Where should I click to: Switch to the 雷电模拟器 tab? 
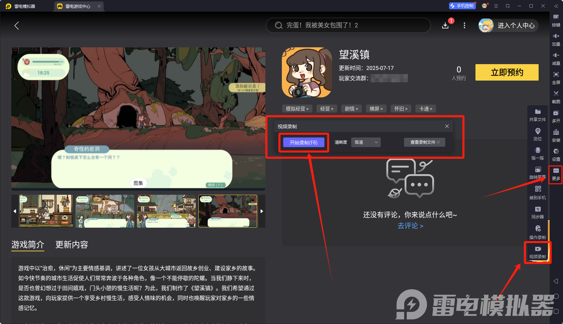(x=21, y=6)
